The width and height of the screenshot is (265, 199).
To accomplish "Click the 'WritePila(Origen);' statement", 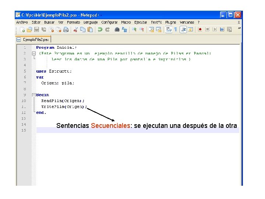I will pos(64,107).
